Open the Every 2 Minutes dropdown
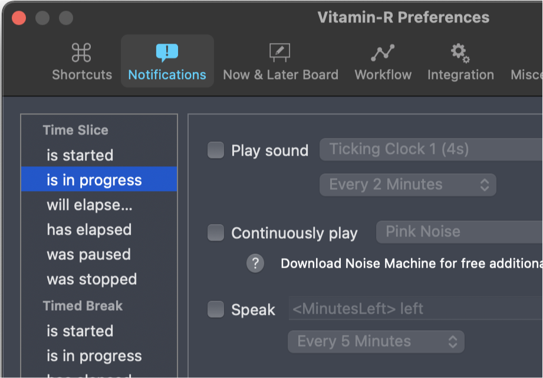This screenshot has height=378, width=543. pyautogui.click(x=407, y=185)
